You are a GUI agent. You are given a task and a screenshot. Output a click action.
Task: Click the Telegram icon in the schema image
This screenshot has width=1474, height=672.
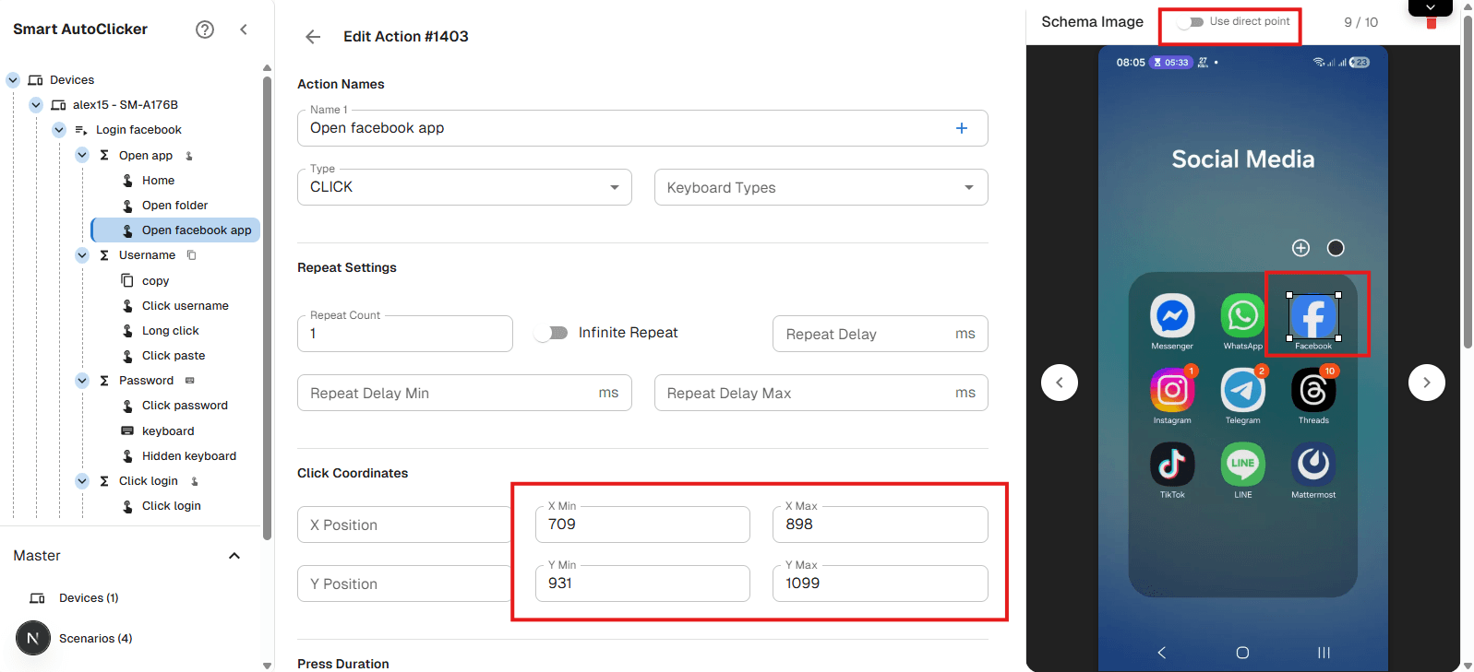click(1242, 391)
